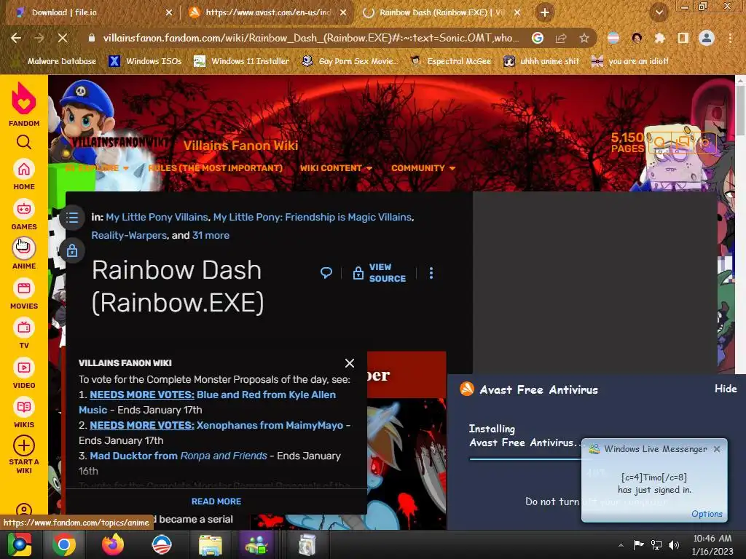The height and width of the screenshot is (559, 746).
Task: Open Chrome profile avatar
Action: pos(707,38)
